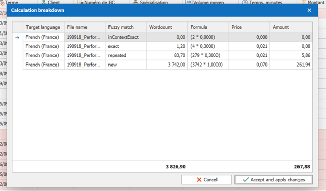The height and width of the screenshot is (191, 326).
Task: Click the row indicator arrow icon
Action: click(17, 37)
